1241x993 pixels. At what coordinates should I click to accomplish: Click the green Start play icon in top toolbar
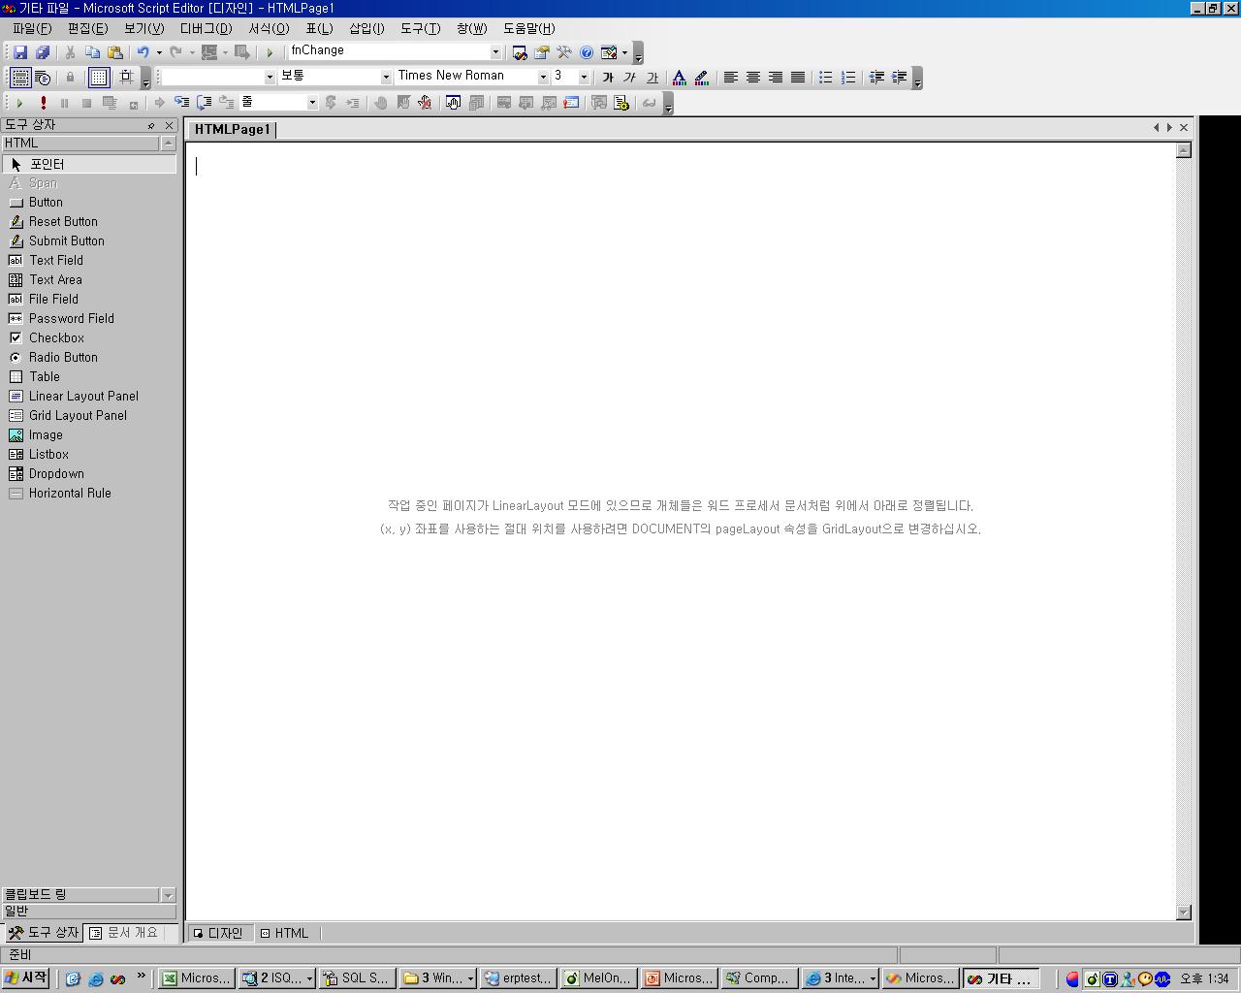(270, 52)
